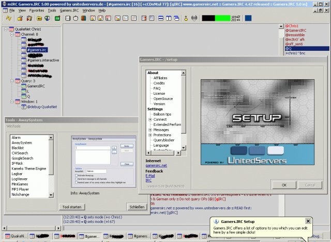Select Credits in setup About section
This screenshot has width=331, height=242.
(x=159, y=83)
